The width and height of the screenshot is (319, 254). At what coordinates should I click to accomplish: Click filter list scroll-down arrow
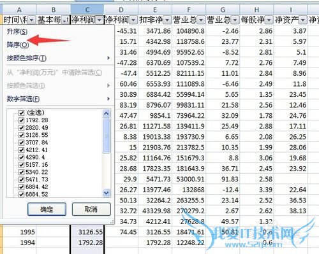pos(106,193)
